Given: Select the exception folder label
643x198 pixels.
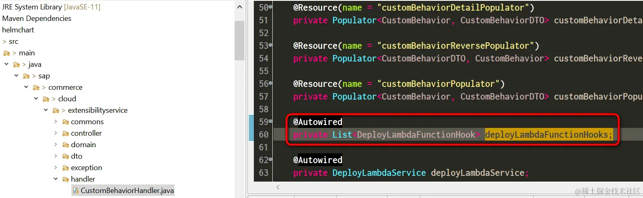Looking at the screenshot, I should pos(87,168).
